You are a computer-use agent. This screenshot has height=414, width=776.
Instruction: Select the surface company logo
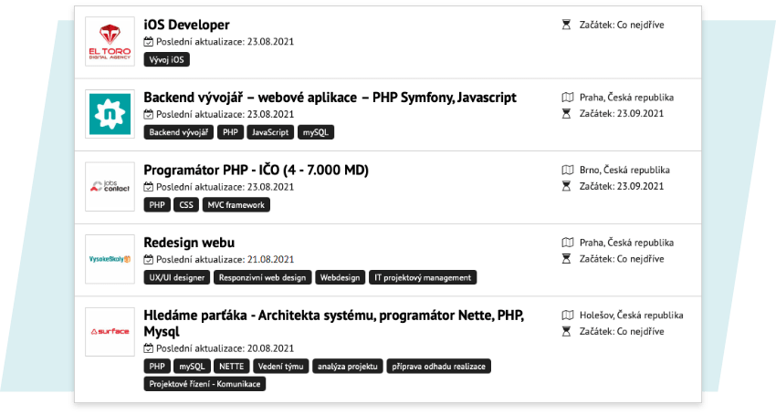[110, 332]
